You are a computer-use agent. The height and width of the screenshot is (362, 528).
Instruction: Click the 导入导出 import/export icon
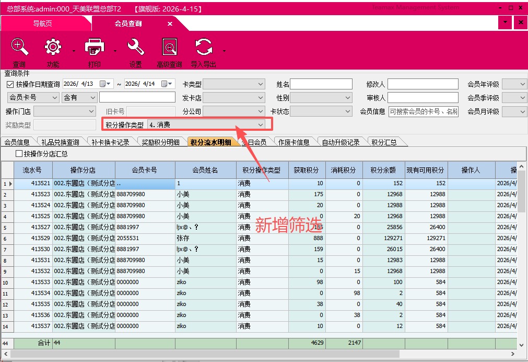coord(203,49)
